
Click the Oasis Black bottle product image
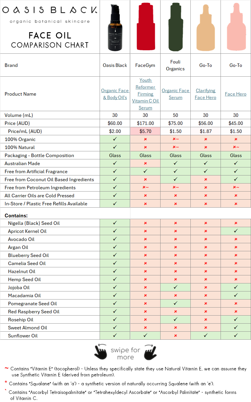[115, 28]
